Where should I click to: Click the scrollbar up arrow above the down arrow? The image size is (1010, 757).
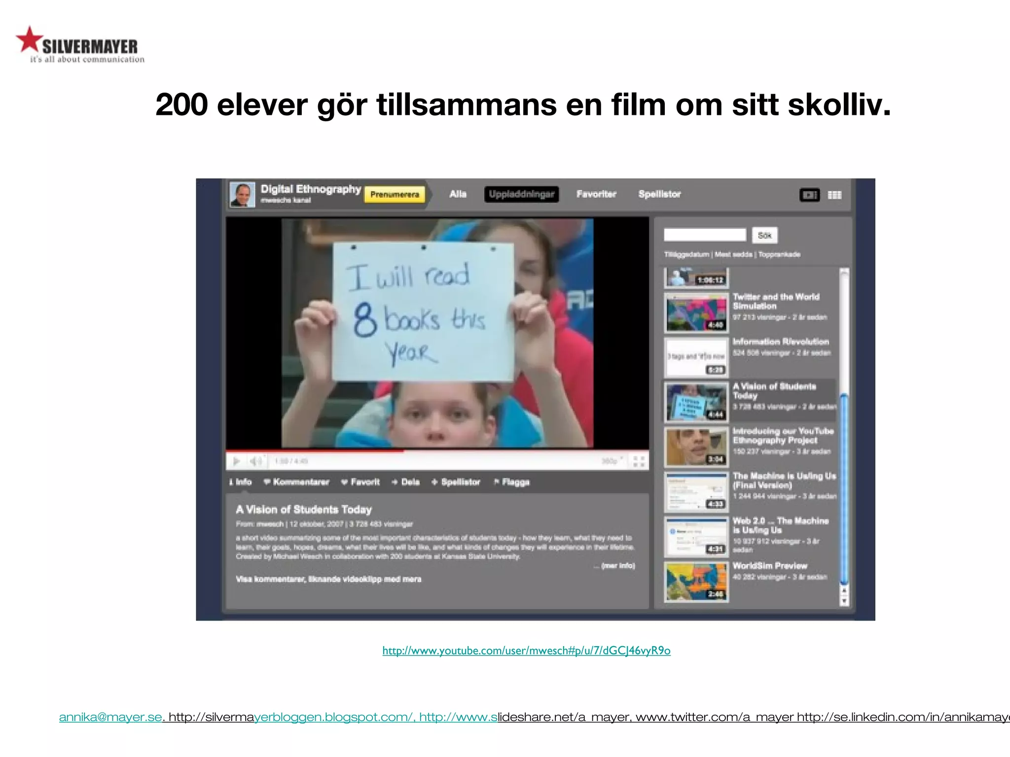(x=844, y=590)
